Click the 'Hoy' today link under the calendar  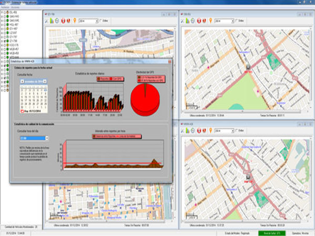tap(27, 111)
